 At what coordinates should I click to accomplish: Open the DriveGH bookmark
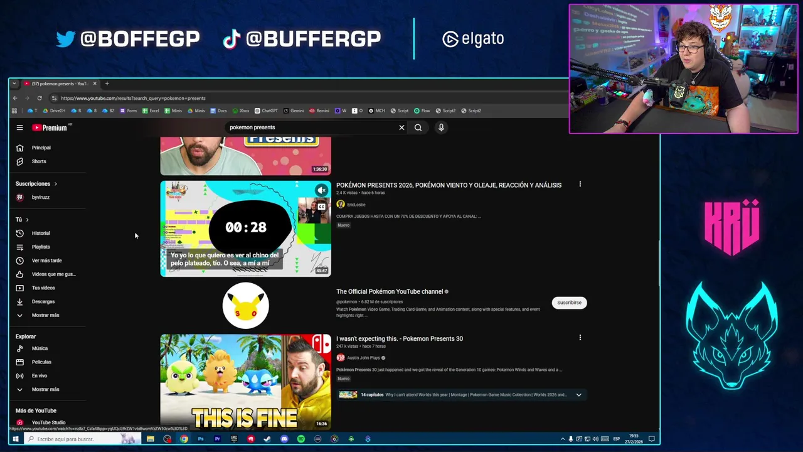pos(54,110)
